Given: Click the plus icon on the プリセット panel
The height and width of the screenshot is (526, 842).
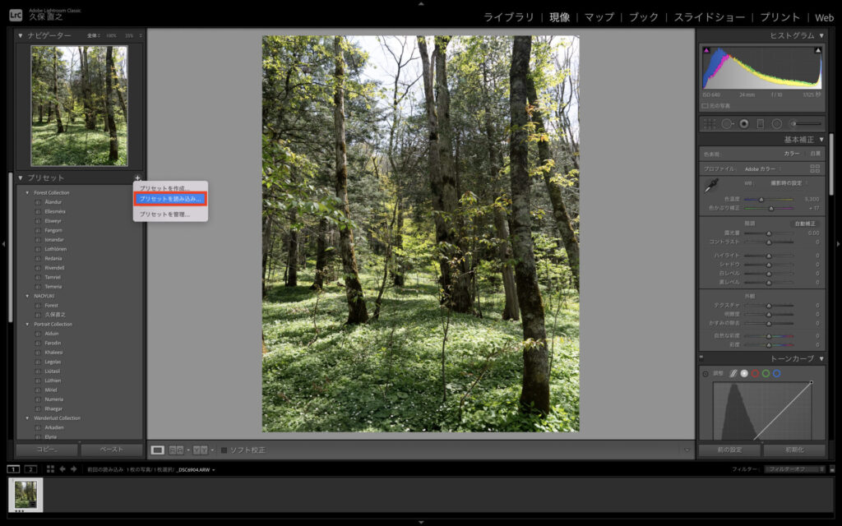Looking at the screenshot, I should click(x=137, y=178).
